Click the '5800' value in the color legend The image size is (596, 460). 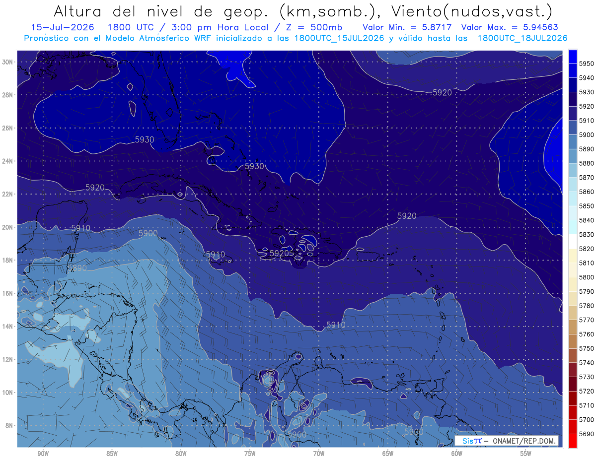pyautogui.click(x=587, y=277)
